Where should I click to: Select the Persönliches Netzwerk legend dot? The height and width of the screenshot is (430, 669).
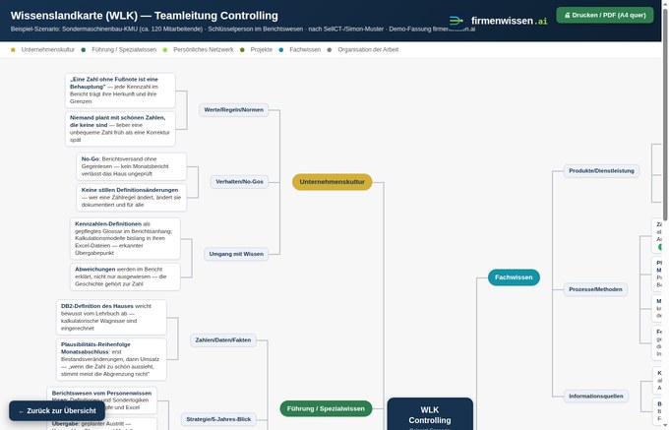[x=165, y=50]
